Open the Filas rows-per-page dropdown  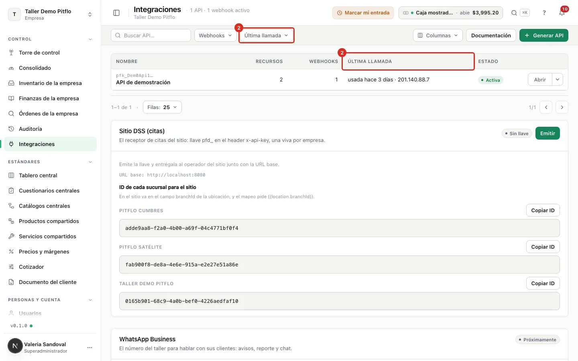tap(162, 107)
